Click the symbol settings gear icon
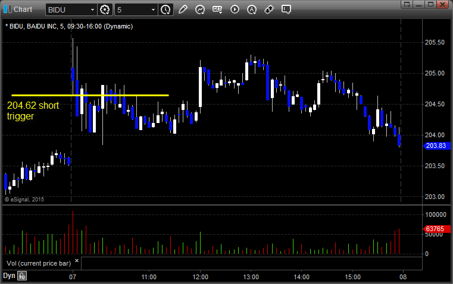The height and width of the screenshot is (284, 453). (x=105, y=10)
